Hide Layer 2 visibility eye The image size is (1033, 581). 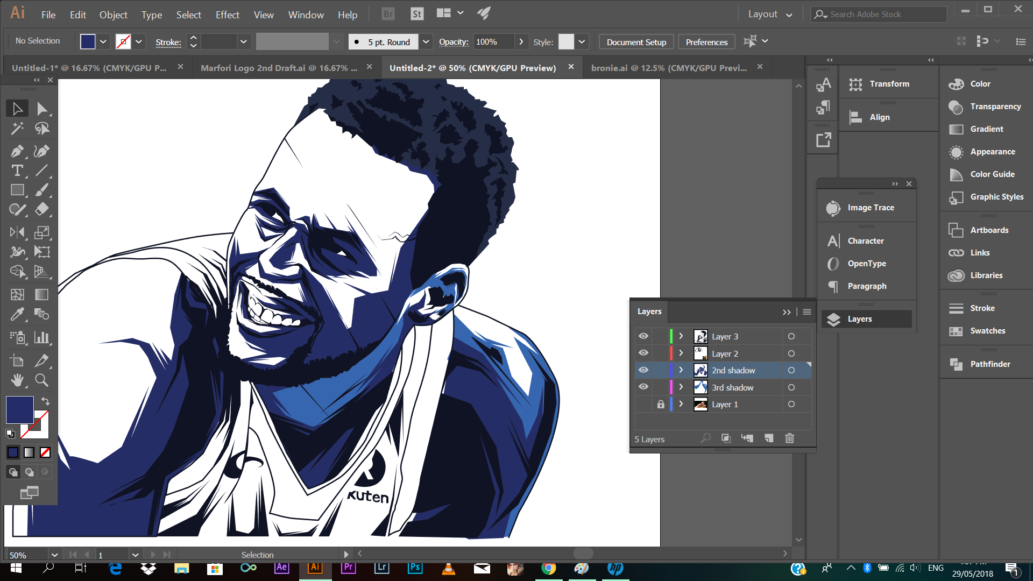pyautogui.click(x=643, y=353)
